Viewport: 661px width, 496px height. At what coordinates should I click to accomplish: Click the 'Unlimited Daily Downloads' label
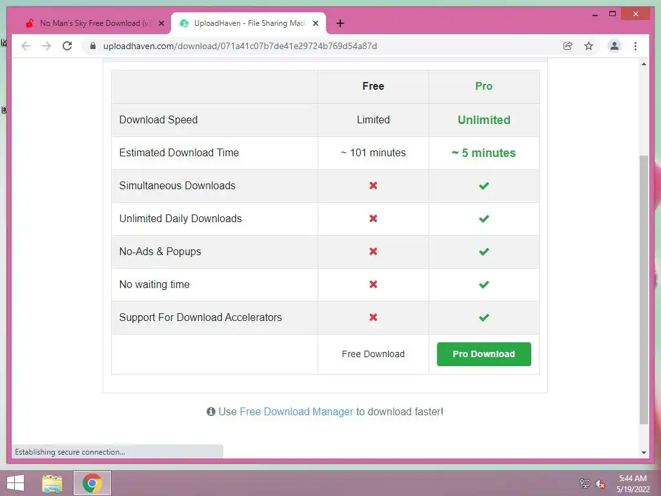pos(181,218)
